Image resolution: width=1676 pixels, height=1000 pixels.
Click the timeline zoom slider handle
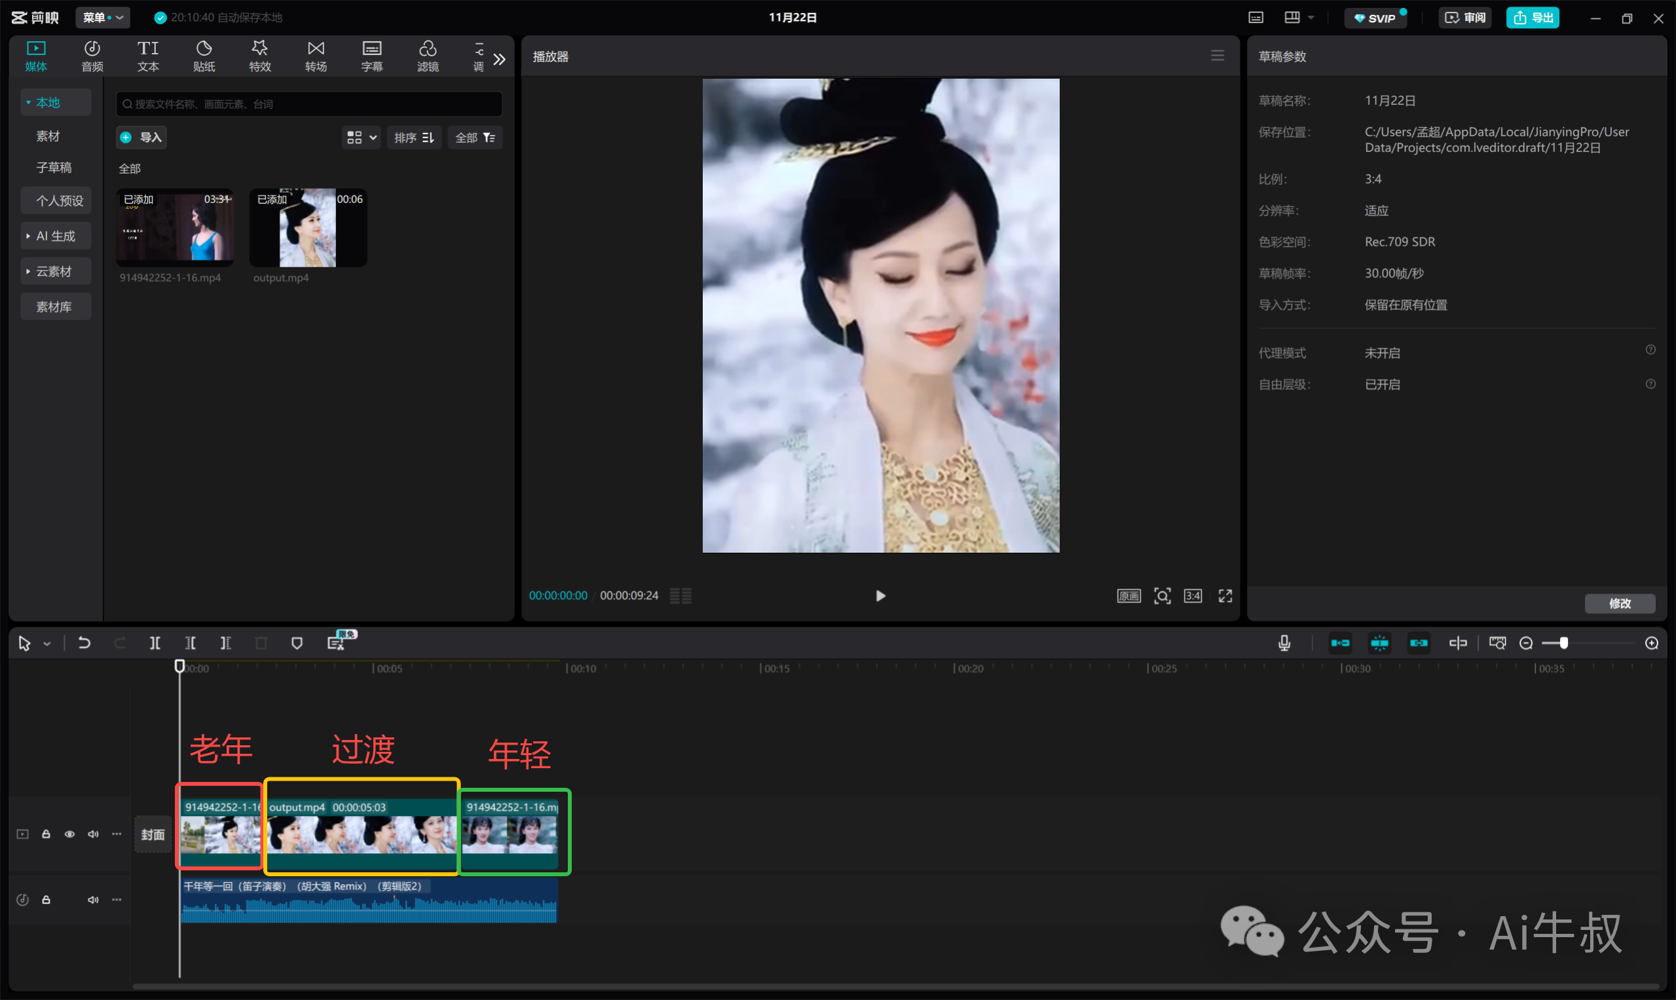1563,643
